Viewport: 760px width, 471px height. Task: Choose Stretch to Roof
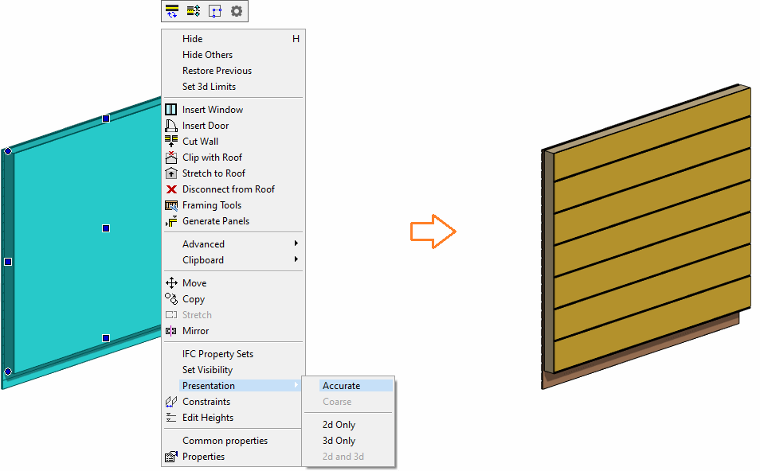[x=214, y=173]
